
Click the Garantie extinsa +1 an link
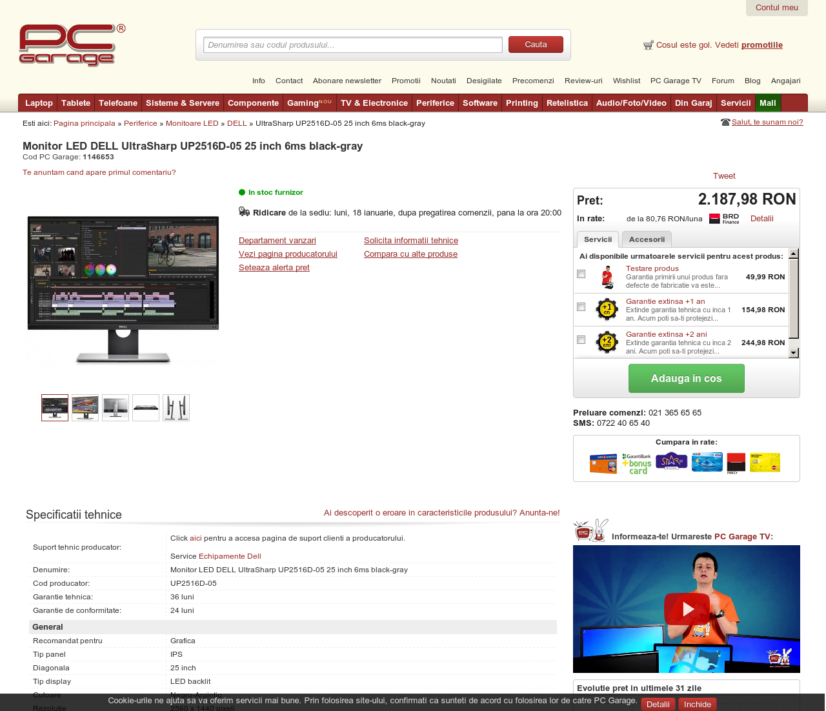(665, 301)
